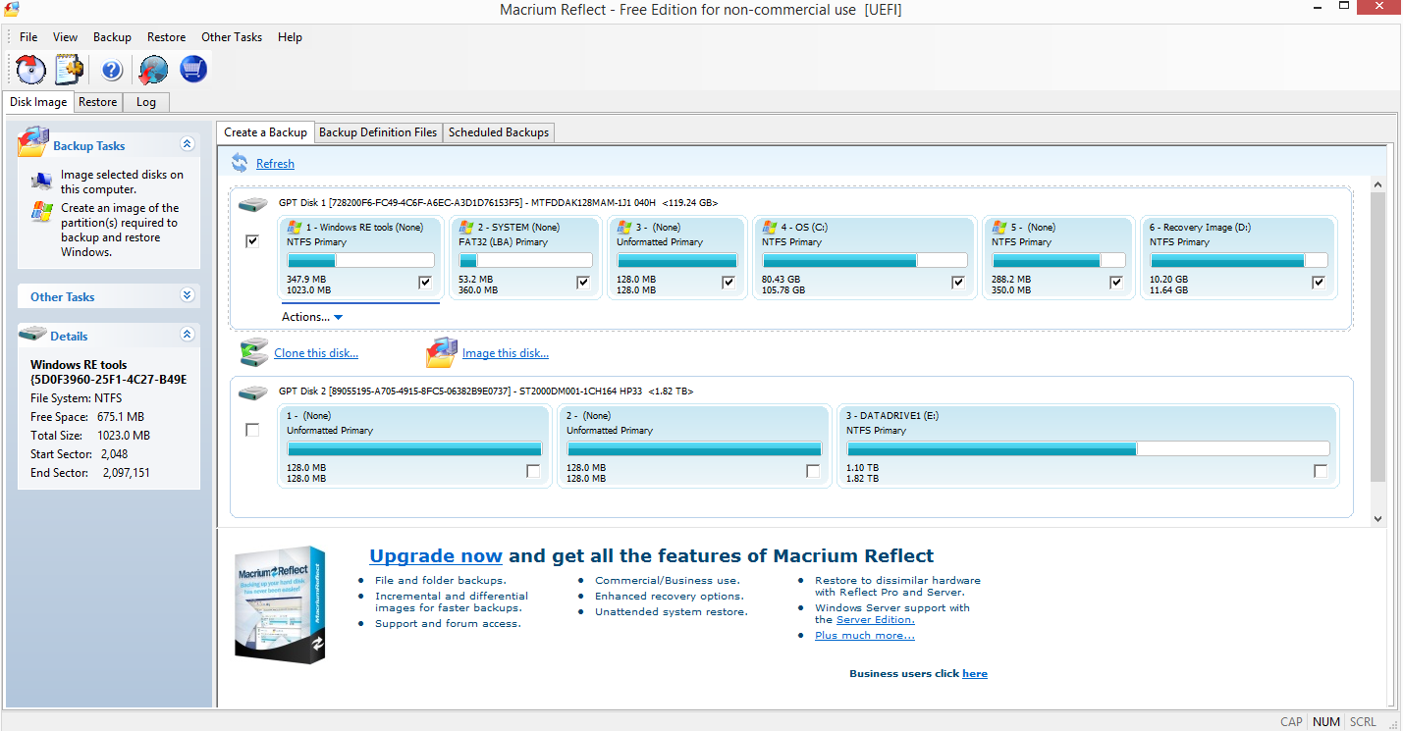Screen dimensions: 1403x731
Task: Uncheck Windows RE tools partition checkbox
Action: [425, 283]
